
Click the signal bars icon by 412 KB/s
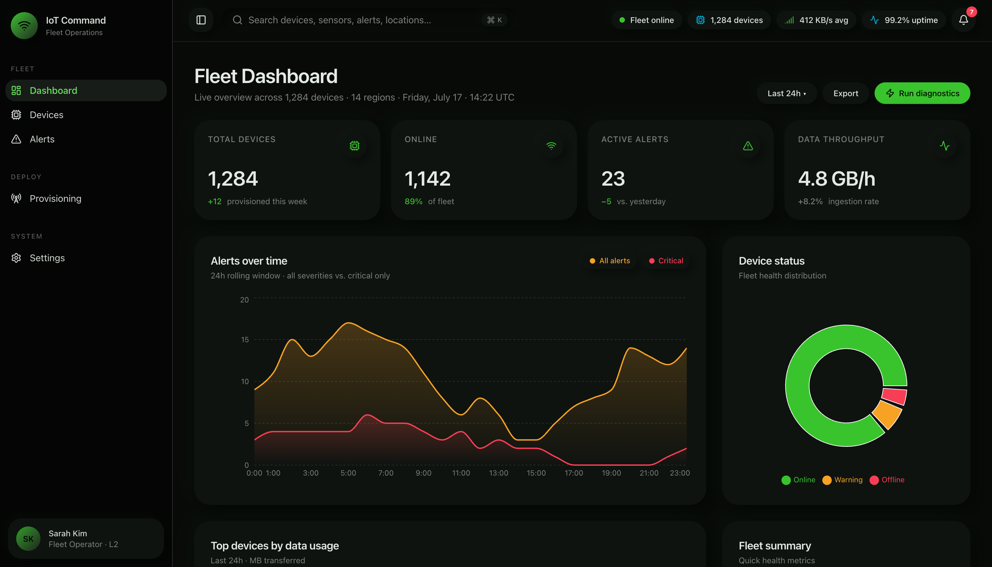(789, 20)
